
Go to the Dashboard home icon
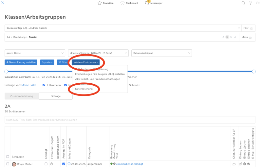[x=122, y=3]
